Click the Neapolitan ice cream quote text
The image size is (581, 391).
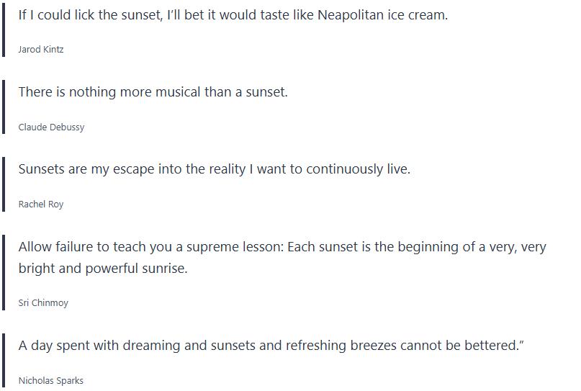(x=233, y=15)
